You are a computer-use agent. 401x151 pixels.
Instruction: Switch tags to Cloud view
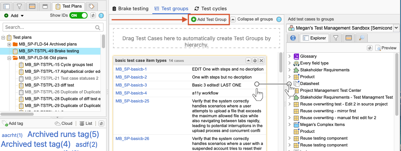coord(64,123)
